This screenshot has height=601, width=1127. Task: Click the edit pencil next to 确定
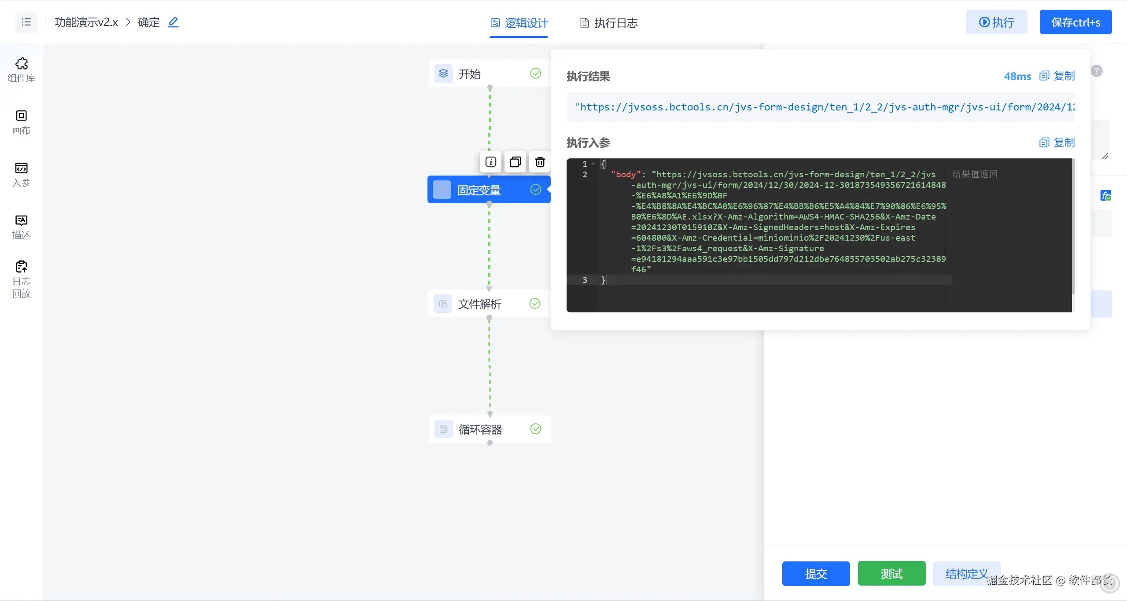[x=173, y=22]
